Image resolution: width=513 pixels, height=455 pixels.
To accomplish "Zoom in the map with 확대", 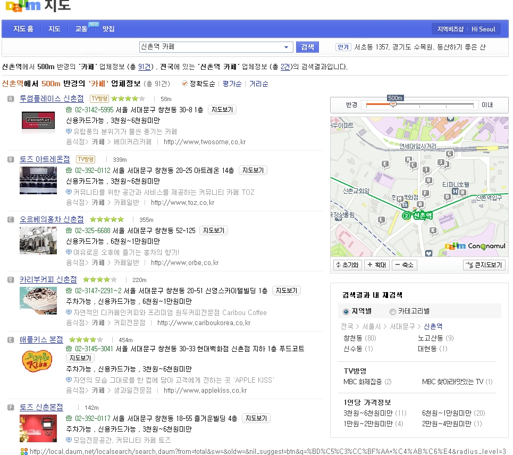I will point(376,264).
